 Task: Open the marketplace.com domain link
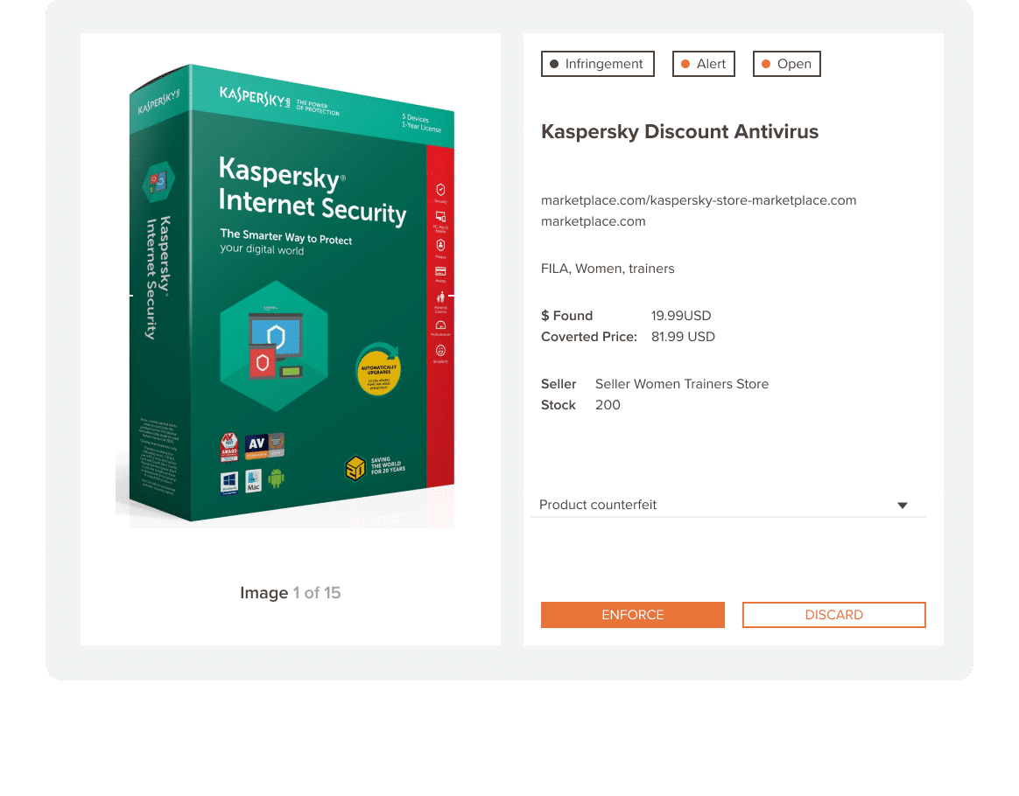click(x=593, y=221)
